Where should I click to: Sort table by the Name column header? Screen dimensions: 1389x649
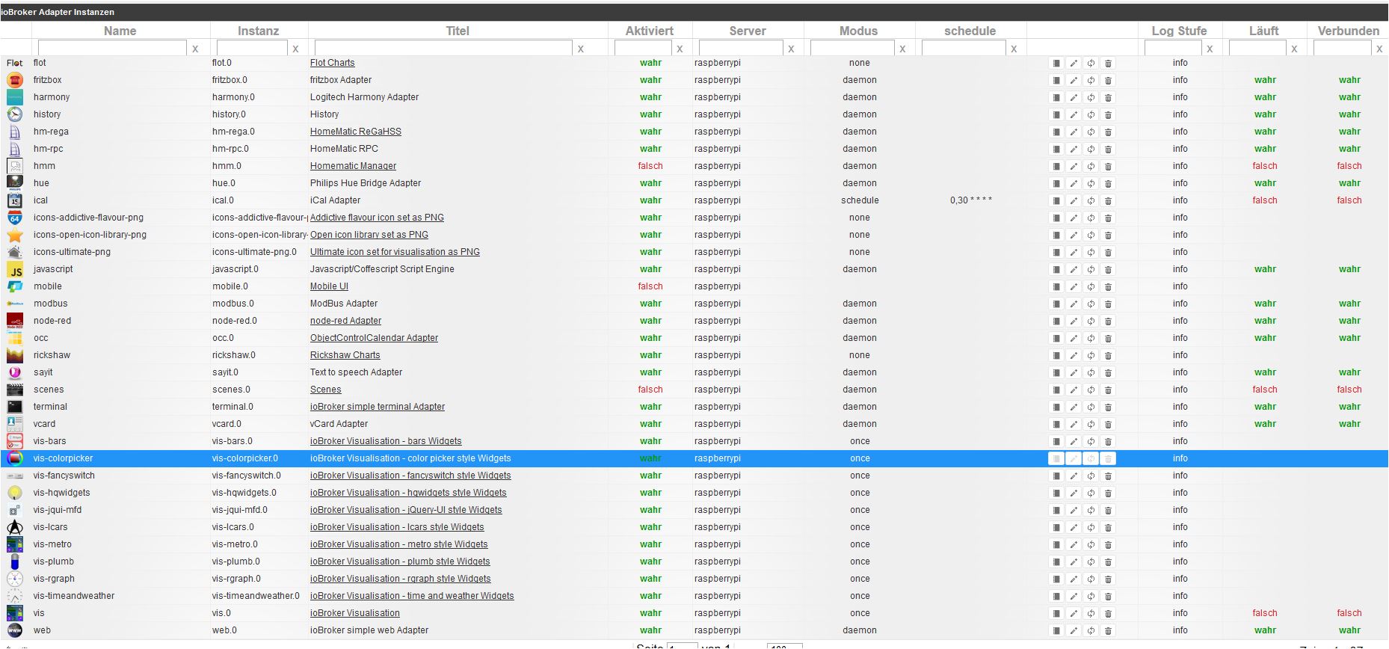(120, 31)
